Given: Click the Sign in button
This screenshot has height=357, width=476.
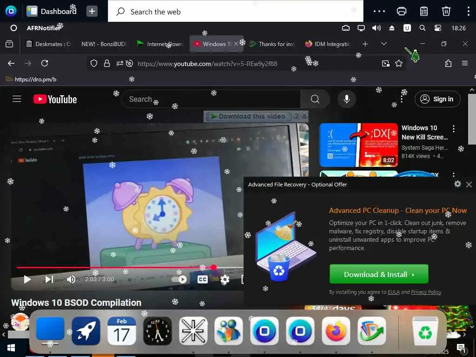Looking at the screenshot, I should (x=437, y=99).
